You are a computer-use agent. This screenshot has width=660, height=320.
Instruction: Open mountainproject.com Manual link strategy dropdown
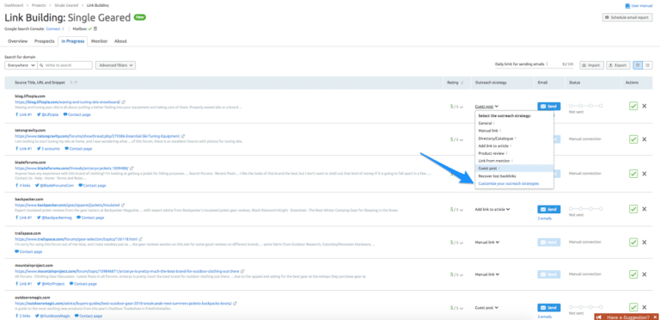pos(487,274)
